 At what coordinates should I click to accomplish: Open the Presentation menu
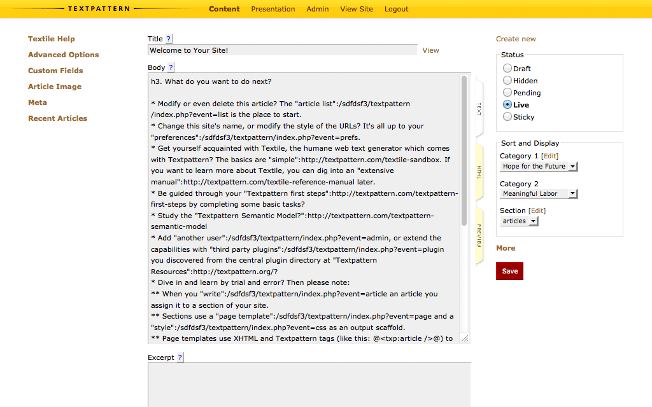273,9
